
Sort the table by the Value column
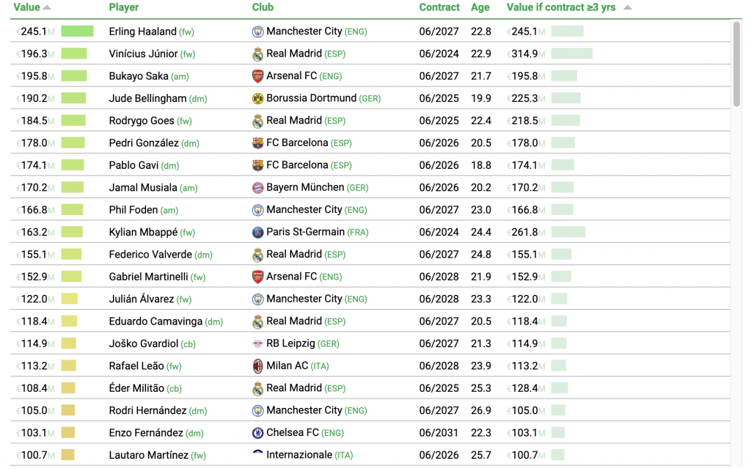point(26,7)
